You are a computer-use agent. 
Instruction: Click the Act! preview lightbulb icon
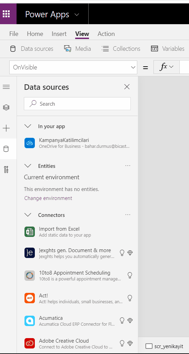coord(130,298)
